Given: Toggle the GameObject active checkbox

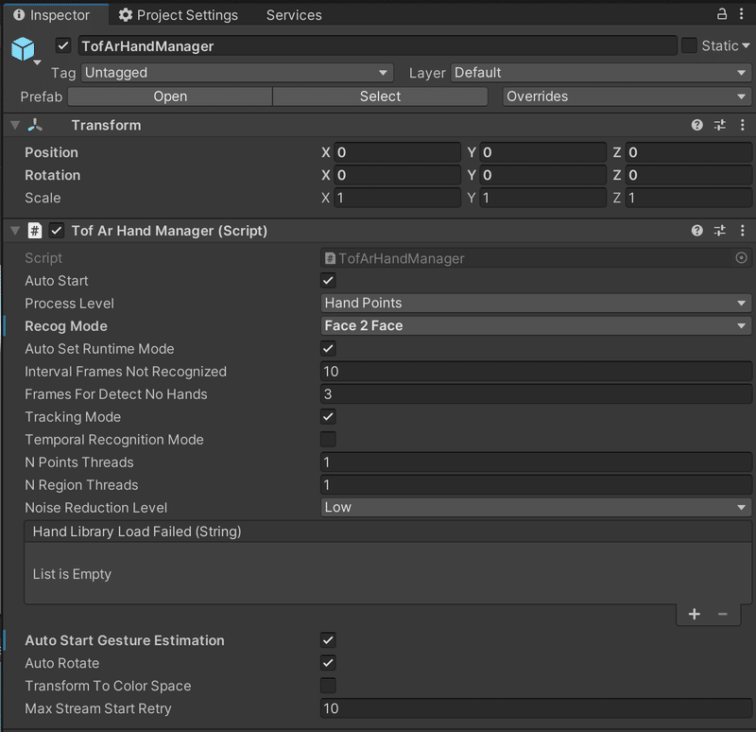Looking at the screenshot, I should tap(63, 45).
